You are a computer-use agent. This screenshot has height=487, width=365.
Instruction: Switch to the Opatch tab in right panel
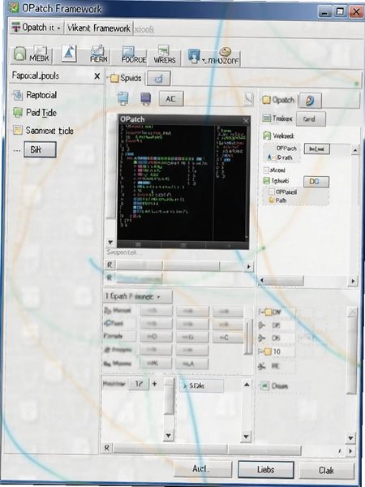[279, 100]
